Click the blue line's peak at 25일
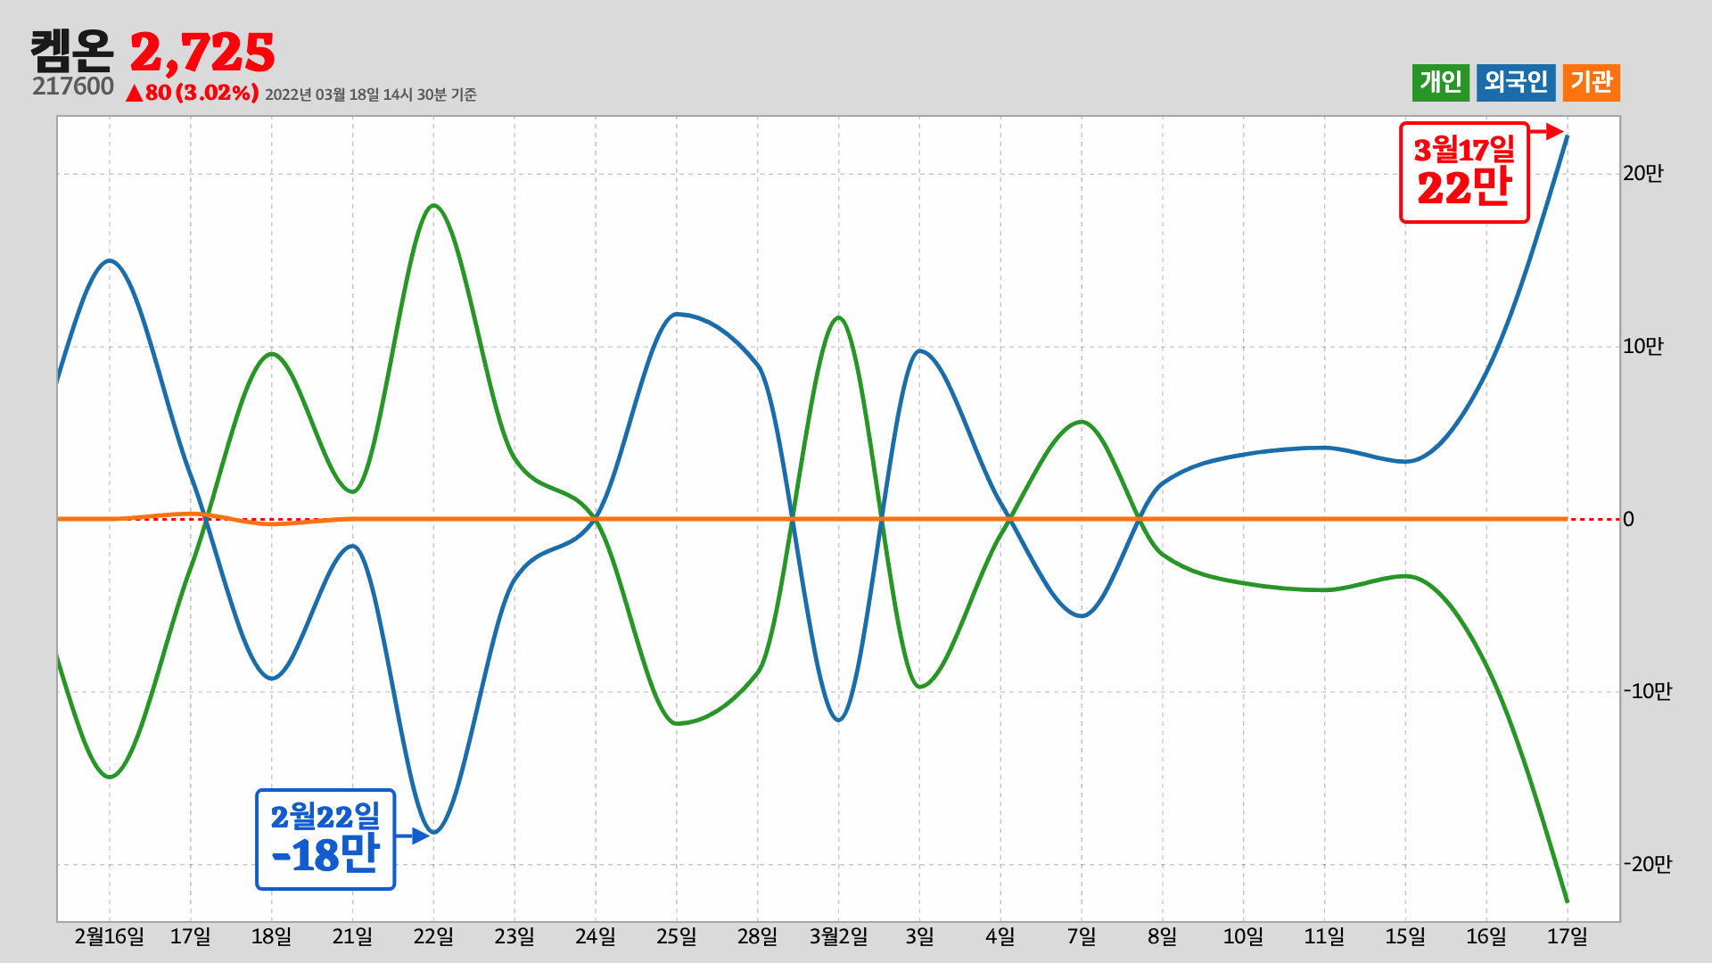Viewport: 1712px width, 963px height. [677, 314]
